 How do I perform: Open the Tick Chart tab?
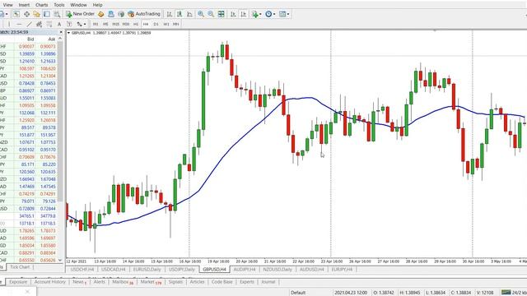(20, 267)
